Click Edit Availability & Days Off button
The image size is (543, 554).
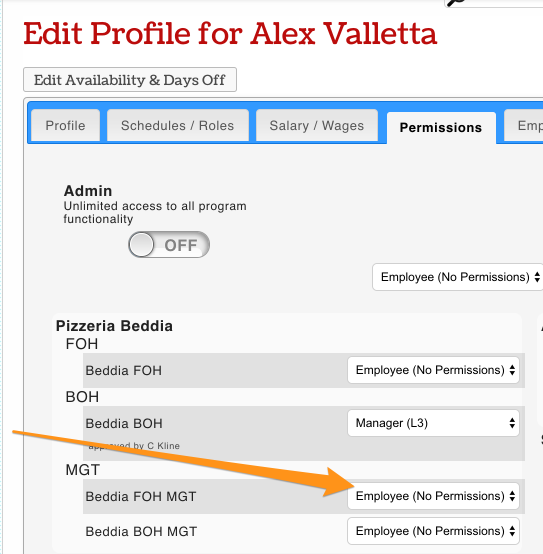tap(129, 80)
